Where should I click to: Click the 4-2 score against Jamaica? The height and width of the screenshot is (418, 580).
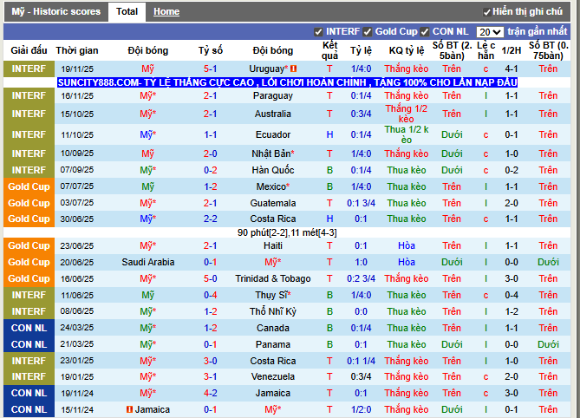point(210,393)
